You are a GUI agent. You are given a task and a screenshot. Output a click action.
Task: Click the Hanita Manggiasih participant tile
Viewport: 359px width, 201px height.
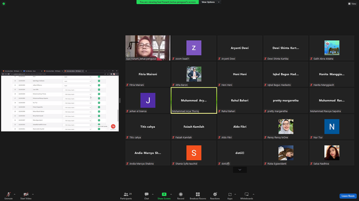[x=332, y=74]
